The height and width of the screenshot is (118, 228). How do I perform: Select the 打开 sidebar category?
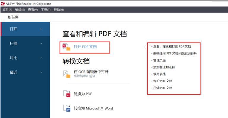25,29
